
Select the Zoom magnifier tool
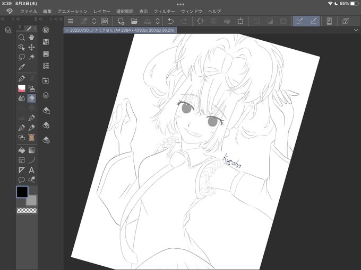(x=21, y=37)
